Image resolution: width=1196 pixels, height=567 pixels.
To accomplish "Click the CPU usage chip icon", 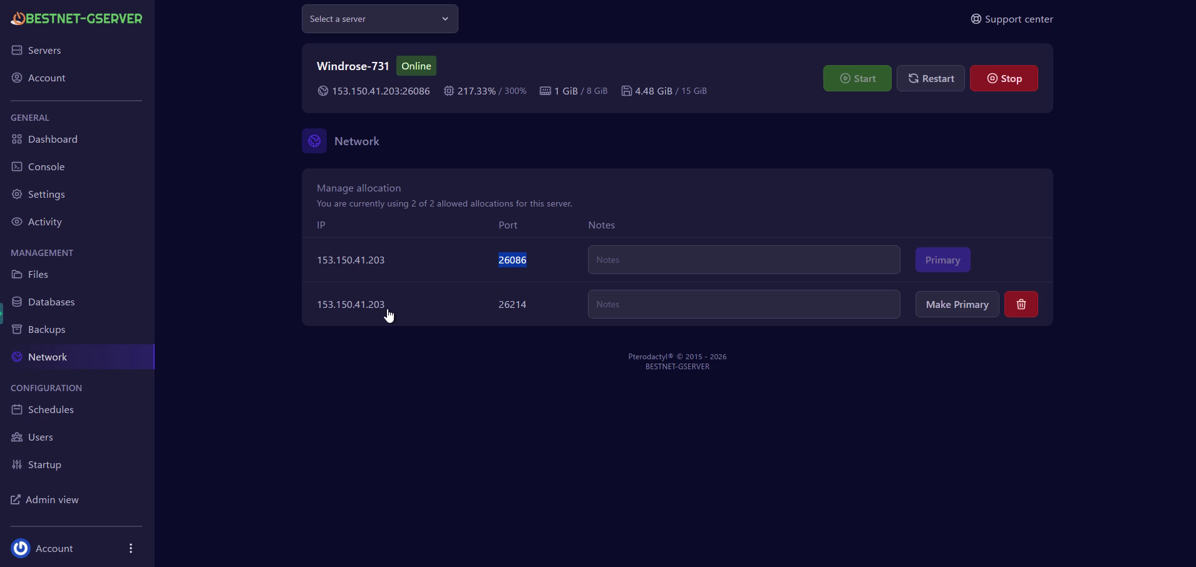I will point(448,91).
